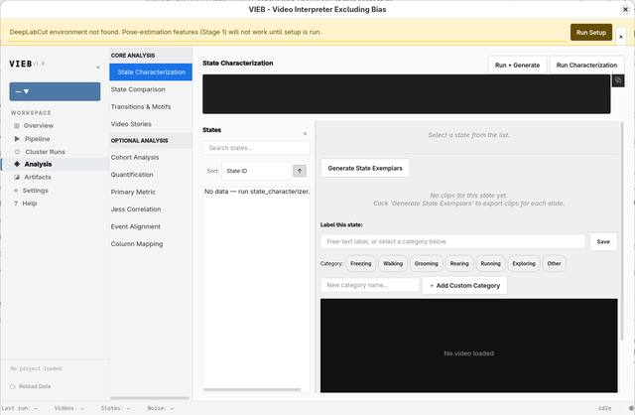Click 'Last run:' status bar entry
The image size is (635, 415).
point(20,408)
